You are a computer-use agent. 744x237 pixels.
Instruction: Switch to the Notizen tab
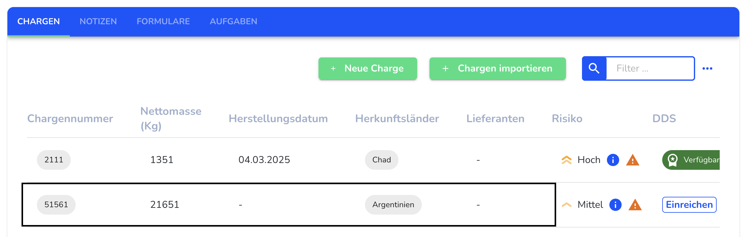98,21
